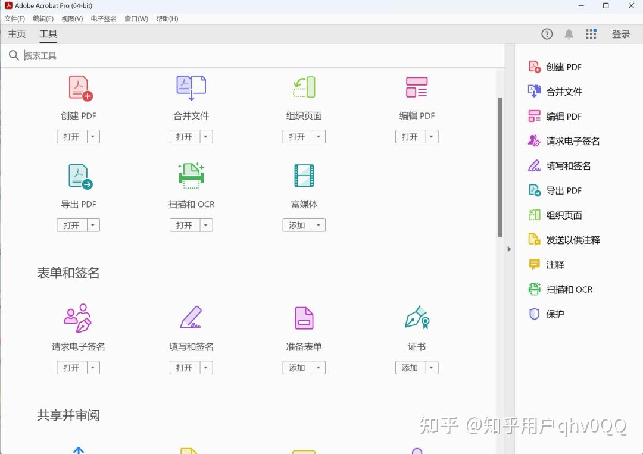Collapse the right pane with arrow handle
This screenshot has height=454, width=643.
tap(509, 249)
